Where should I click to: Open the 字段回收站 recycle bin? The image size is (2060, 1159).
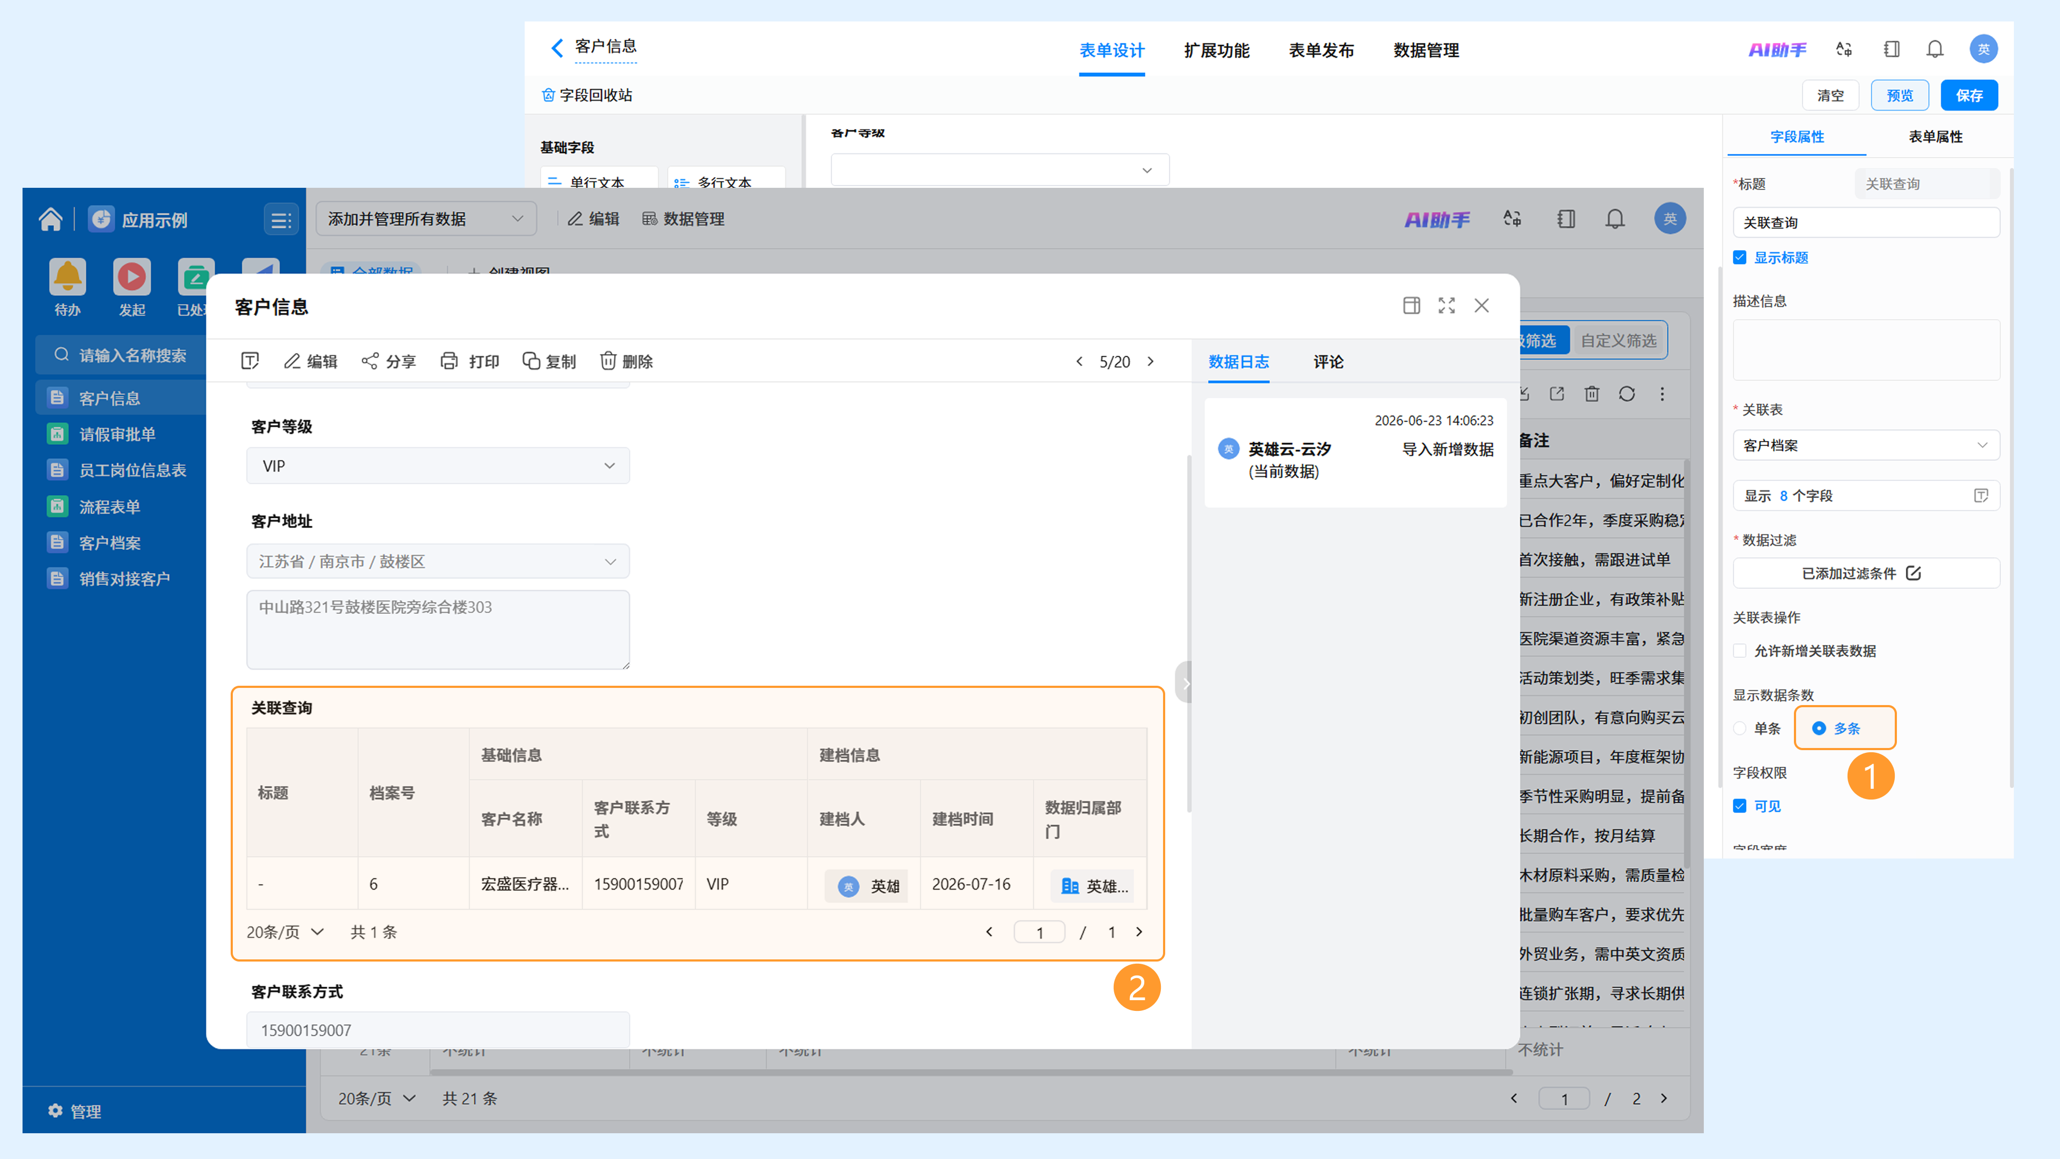[587, 95]
